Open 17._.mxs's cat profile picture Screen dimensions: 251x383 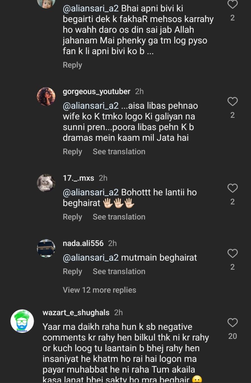[46, 183]
